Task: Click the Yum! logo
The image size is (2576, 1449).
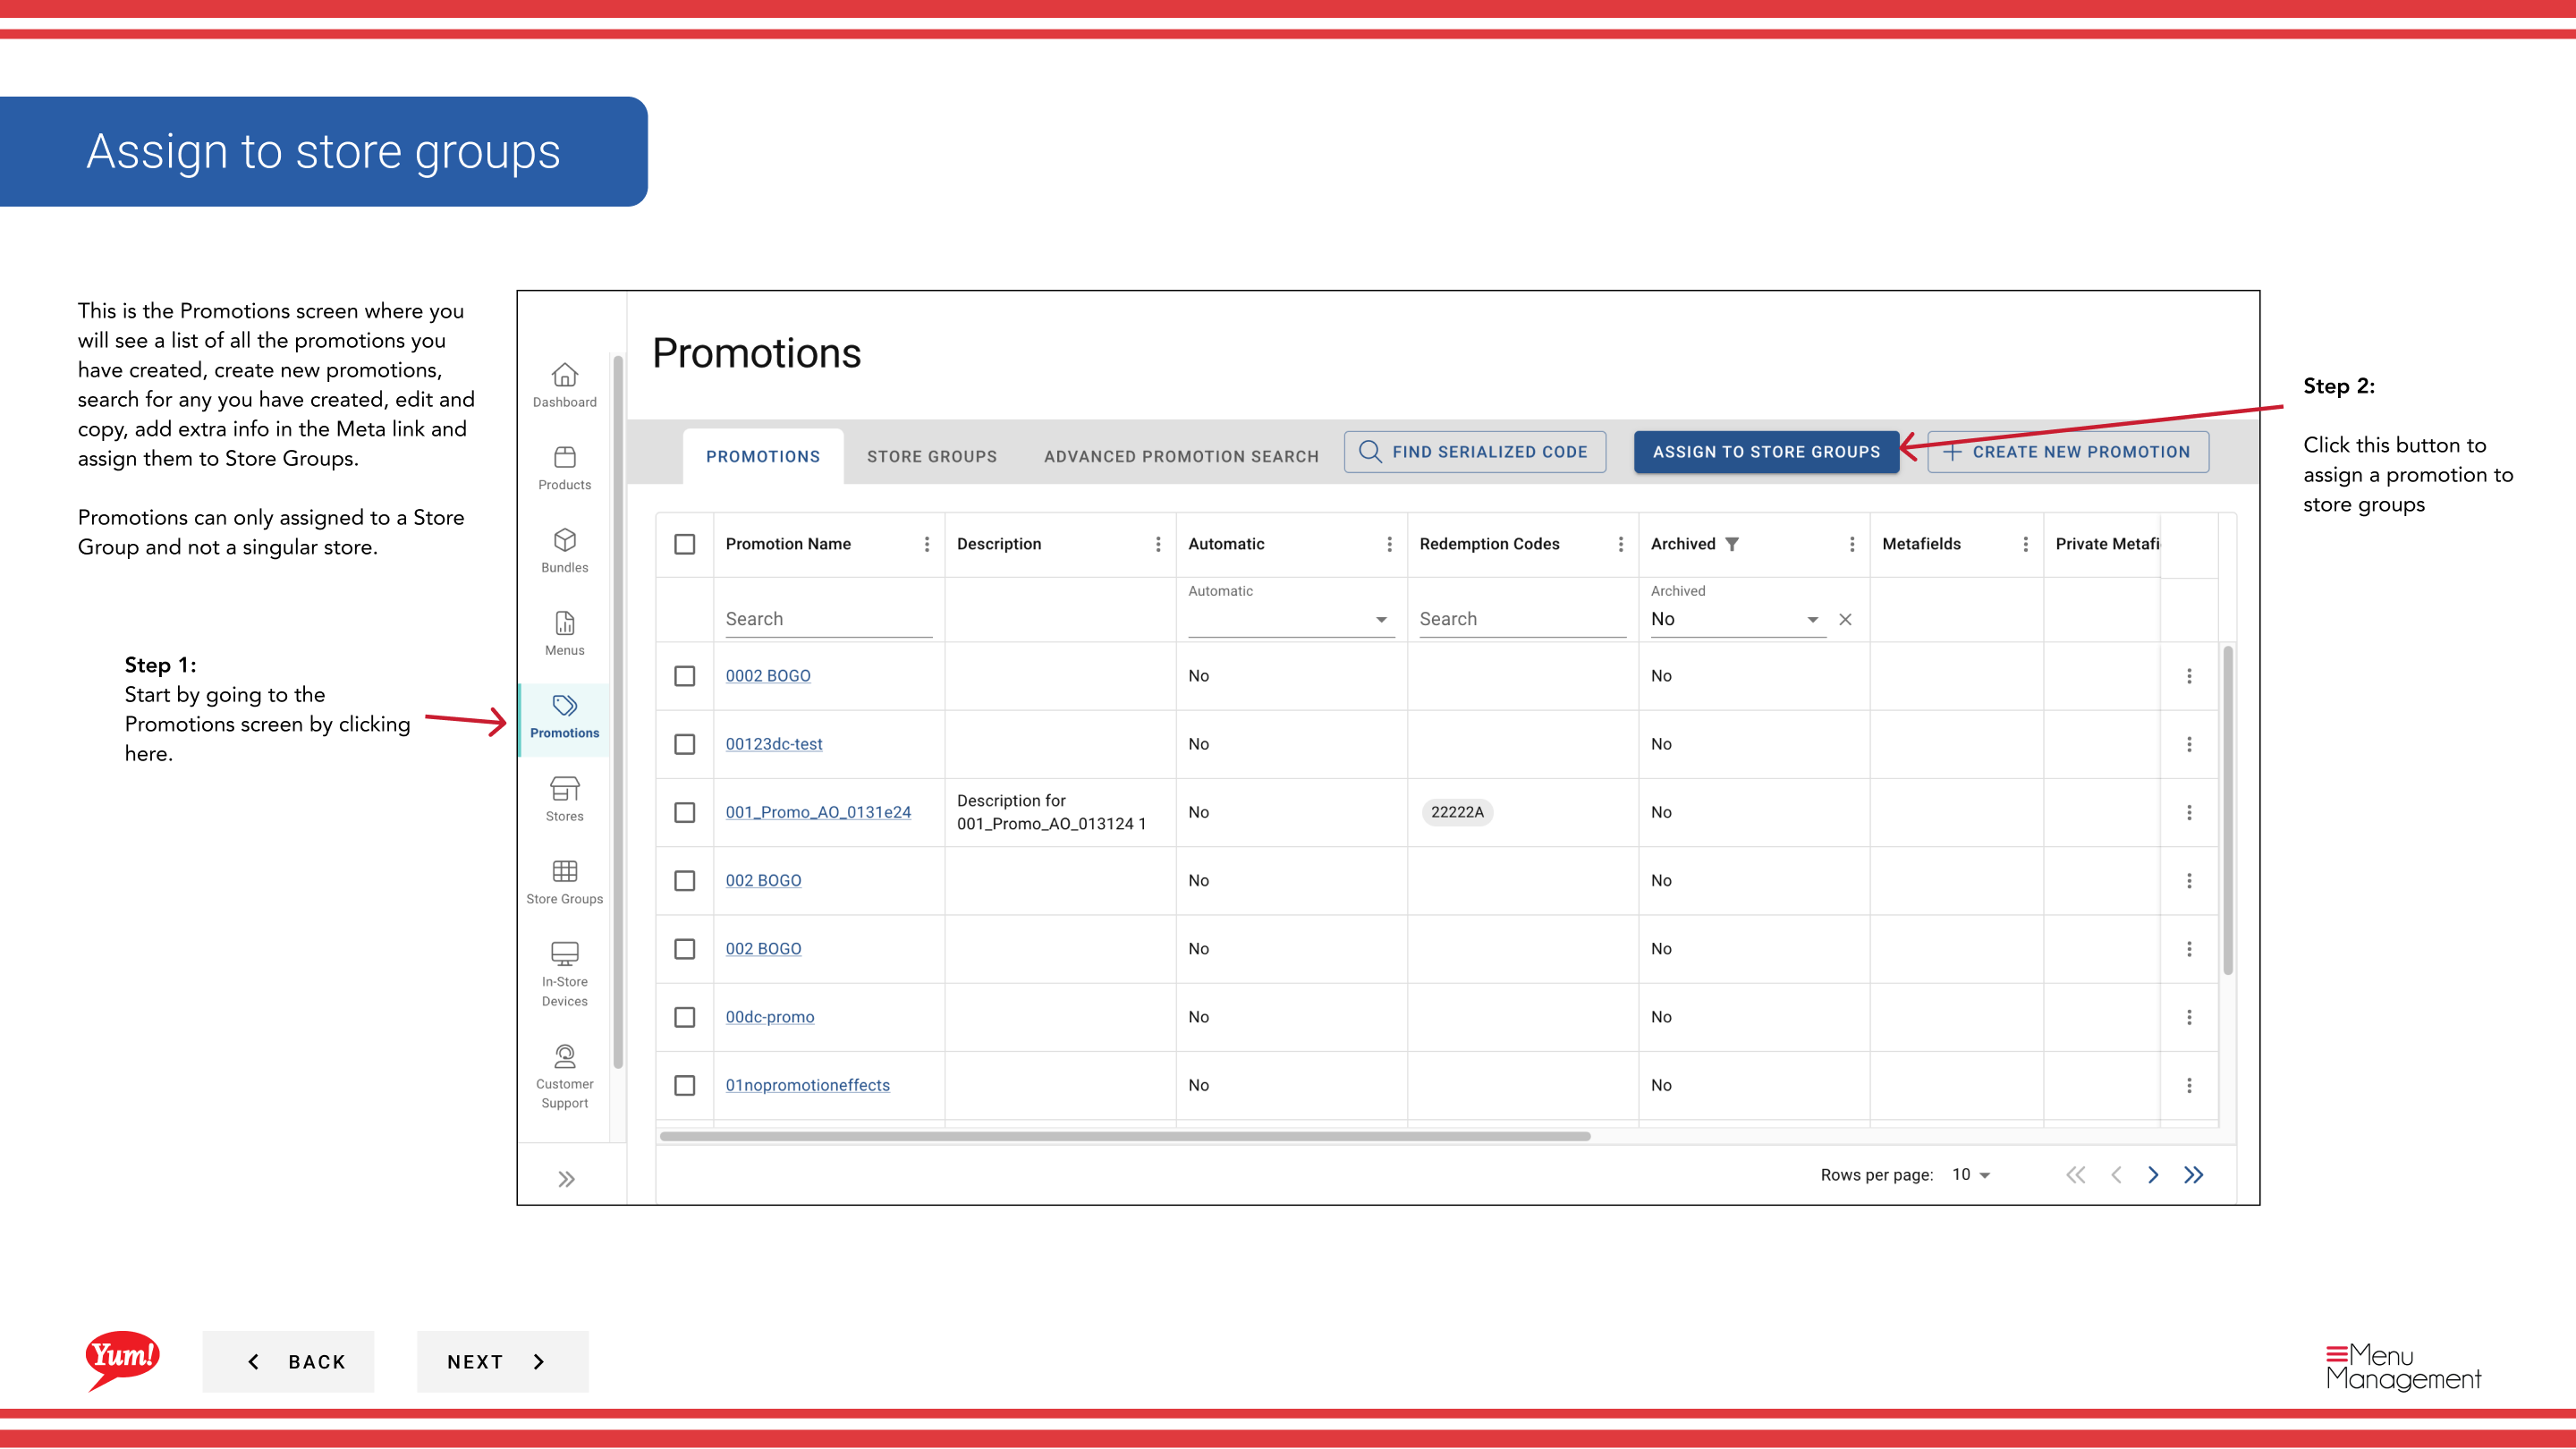Action: coord(122,1360)
